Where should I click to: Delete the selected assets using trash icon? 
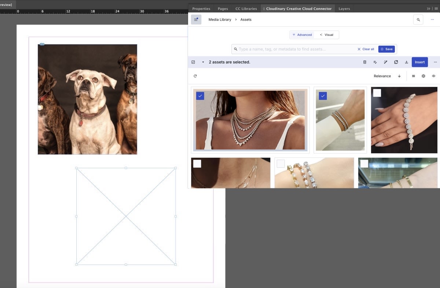(364, 62)
